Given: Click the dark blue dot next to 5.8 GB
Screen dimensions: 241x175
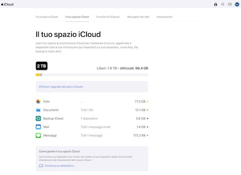Looking at the screenshot, I should (x=147, y=119).
